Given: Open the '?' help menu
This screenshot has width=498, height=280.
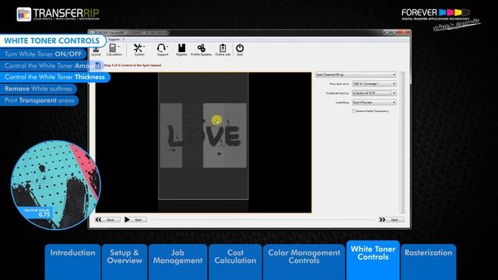Looking at the screenshot, I should 124,40.
